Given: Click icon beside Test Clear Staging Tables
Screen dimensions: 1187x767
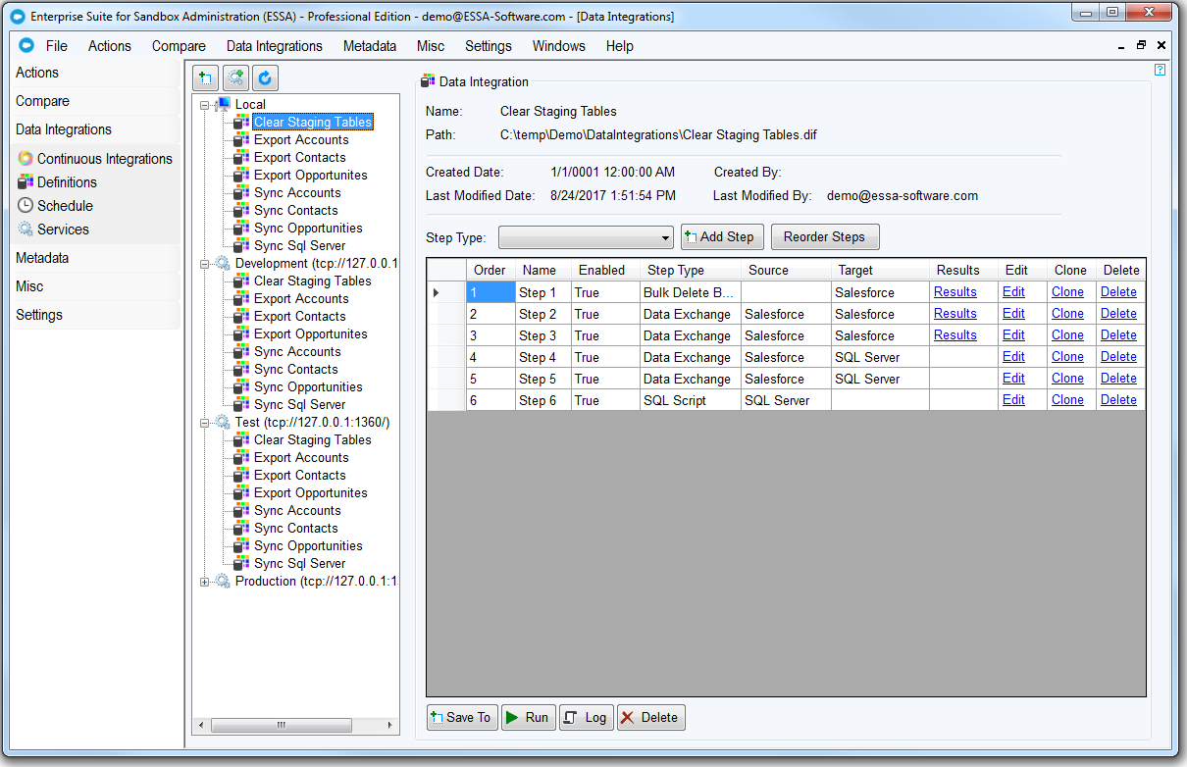Looking at the screenshot, I should click(x=241, y=439).
